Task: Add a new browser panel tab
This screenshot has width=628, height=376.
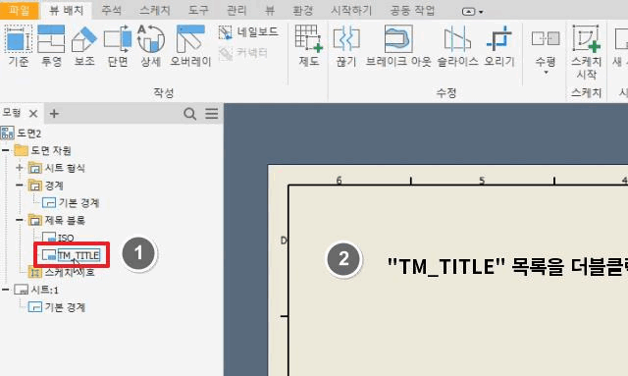Action: 54,114
